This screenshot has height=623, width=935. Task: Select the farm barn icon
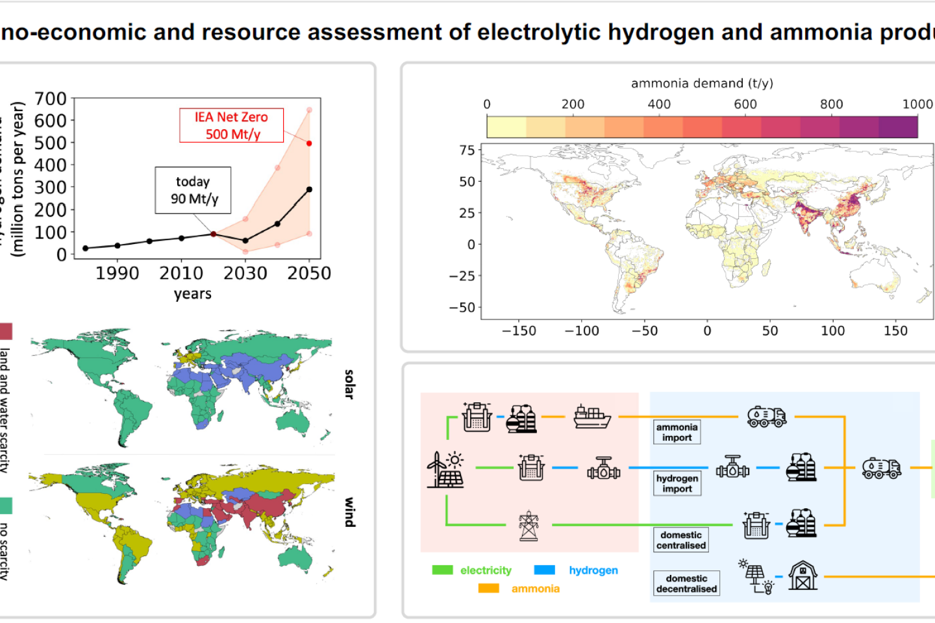tap(803, 575)
